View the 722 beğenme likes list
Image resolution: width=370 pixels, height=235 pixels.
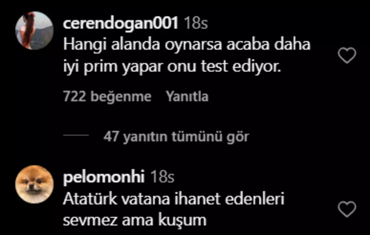tap(107, 96)
